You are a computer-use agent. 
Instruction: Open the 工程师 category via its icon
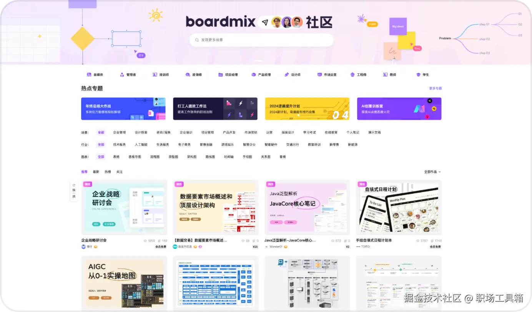[352, 75]
